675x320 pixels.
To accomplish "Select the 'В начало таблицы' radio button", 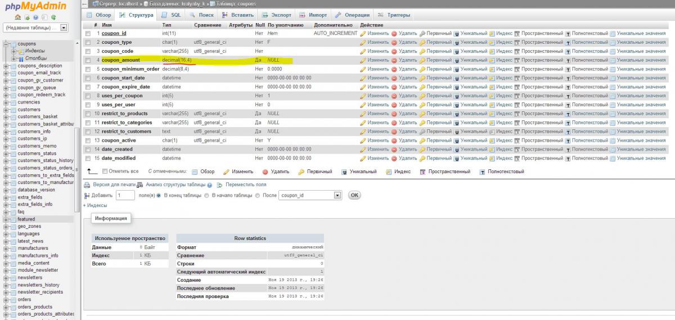I will 207,196.
